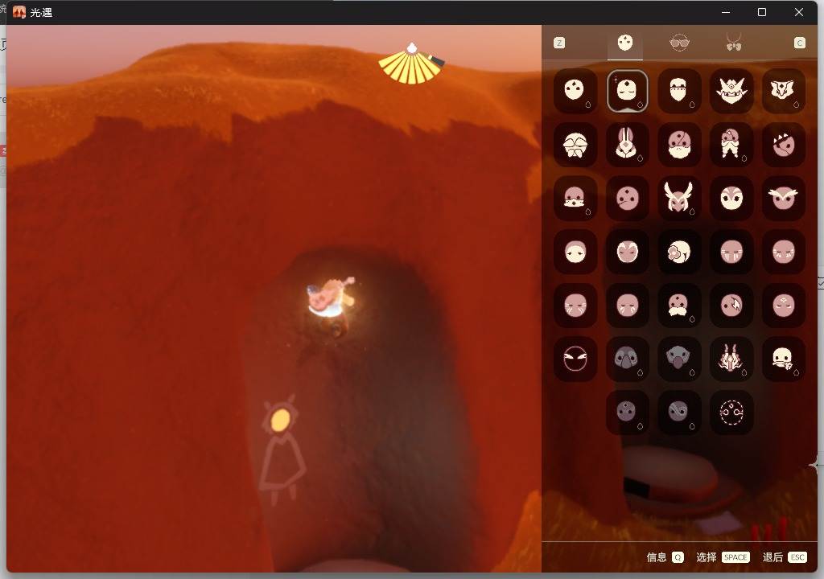Viewport: 824px width, 579px height.
Task: Go to next category via C key hint
Action: click(x=799, y=43)
